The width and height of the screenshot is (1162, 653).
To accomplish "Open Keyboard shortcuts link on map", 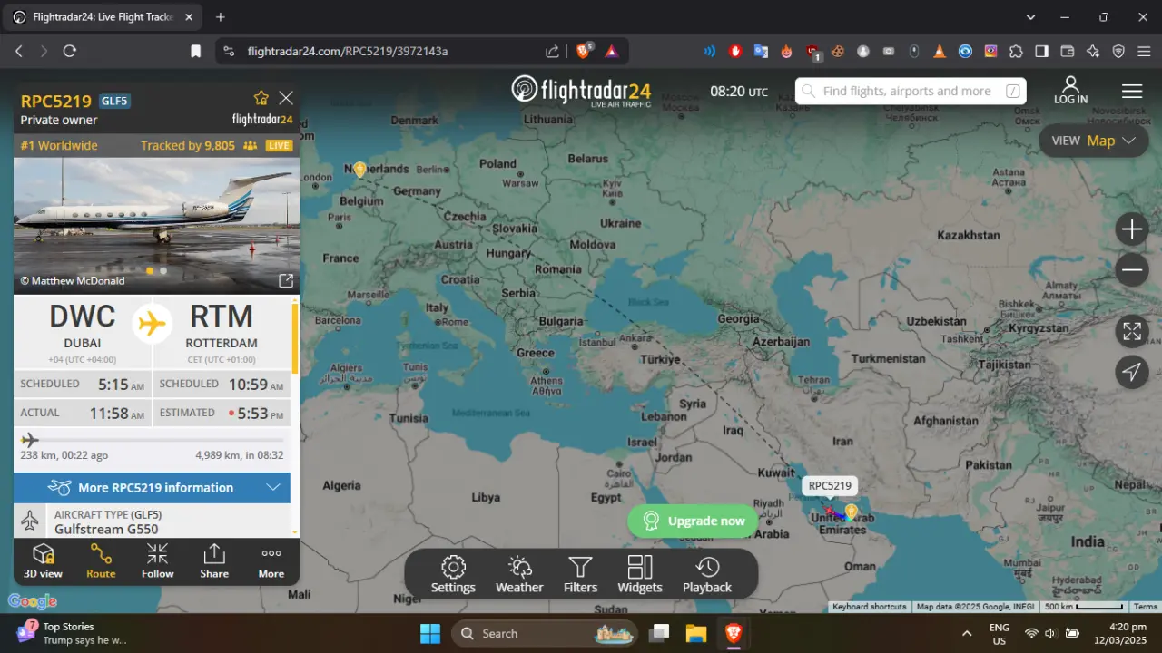I will click(869, 607).
